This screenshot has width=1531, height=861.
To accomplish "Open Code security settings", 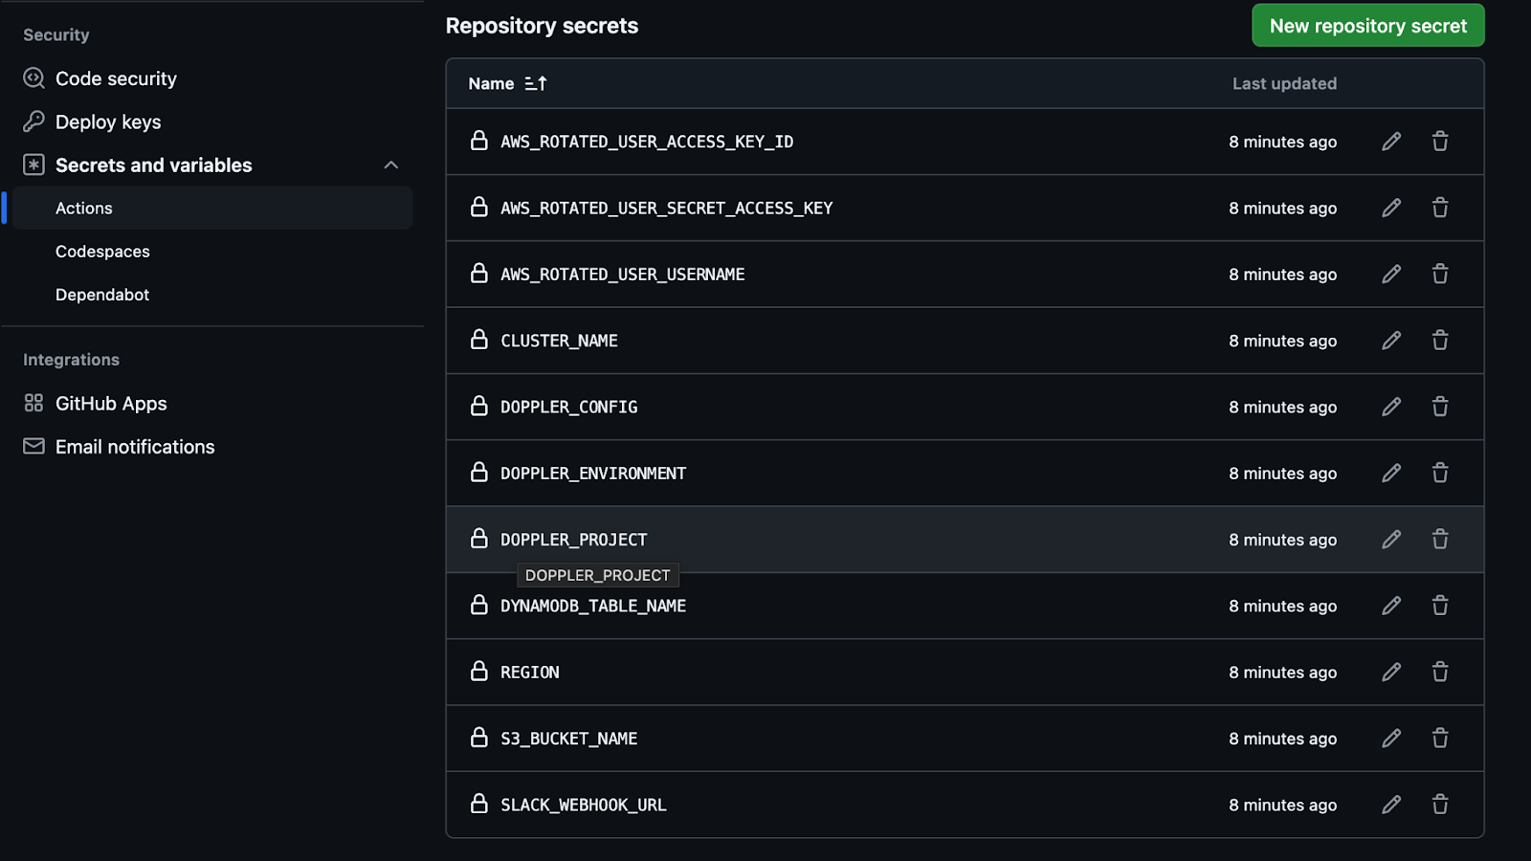I will pos(116,78).
